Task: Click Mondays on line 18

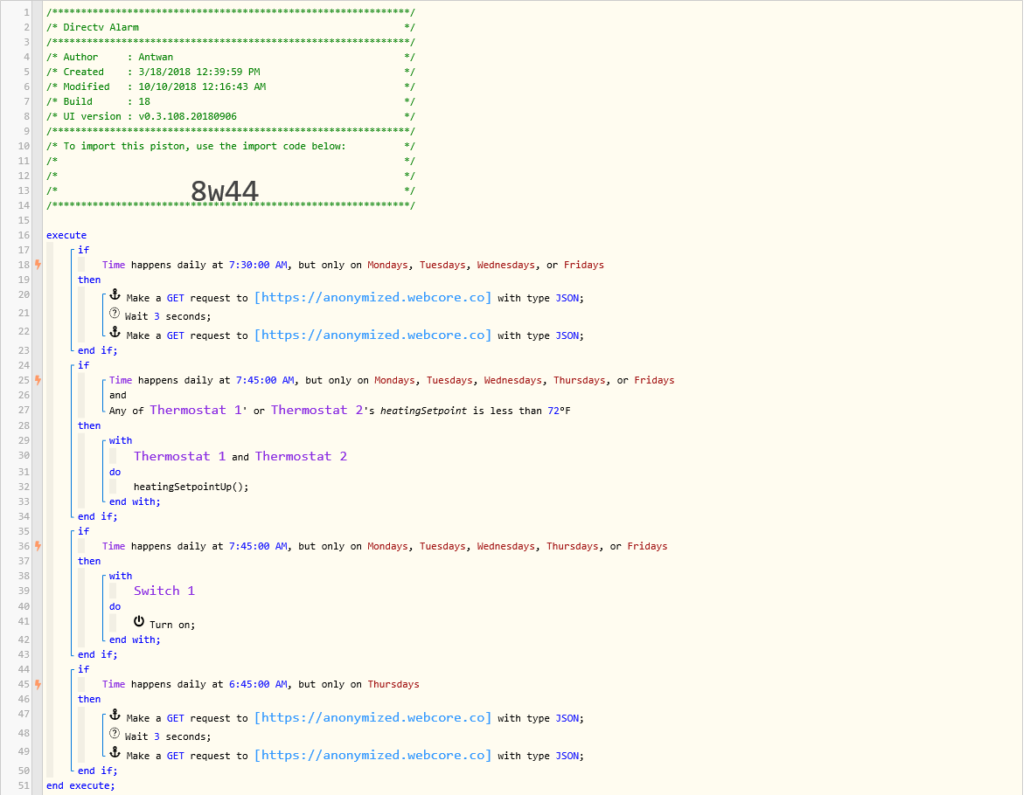Action: (387, 265)
